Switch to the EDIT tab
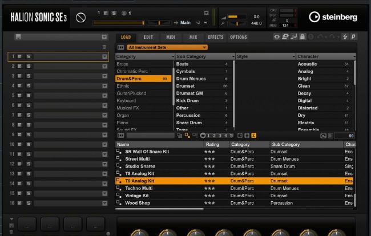371x236 pixels. click(148, 37)
